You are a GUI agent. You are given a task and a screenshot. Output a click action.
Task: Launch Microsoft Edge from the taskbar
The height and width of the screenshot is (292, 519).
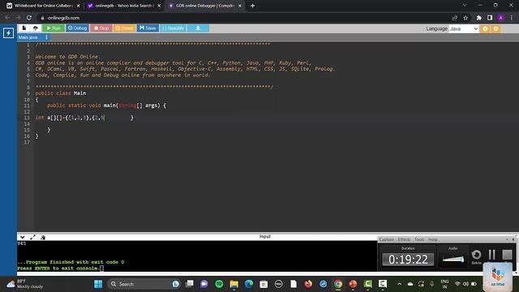point(249,284)
